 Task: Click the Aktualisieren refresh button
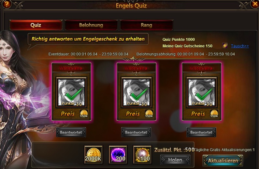click(223, 161)
